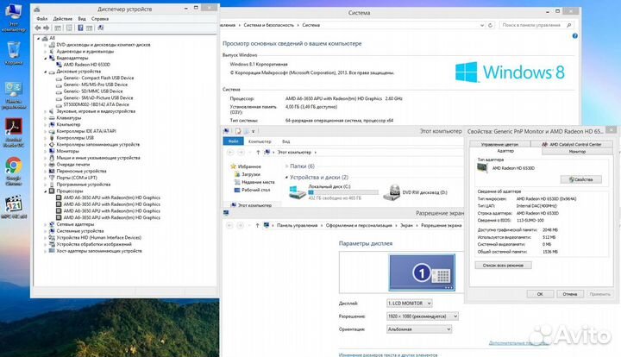
Task: Open the Вид menu in Device Manager
Action: pos(82,19)
